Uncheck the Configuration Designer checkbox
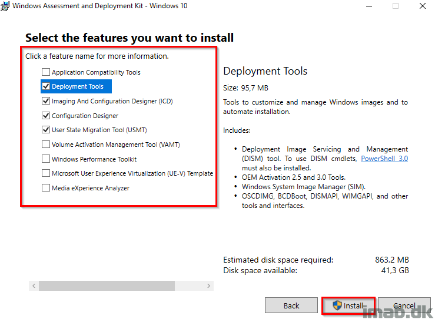435x319 pixels. pyautogui.click(x=46, y=116)
